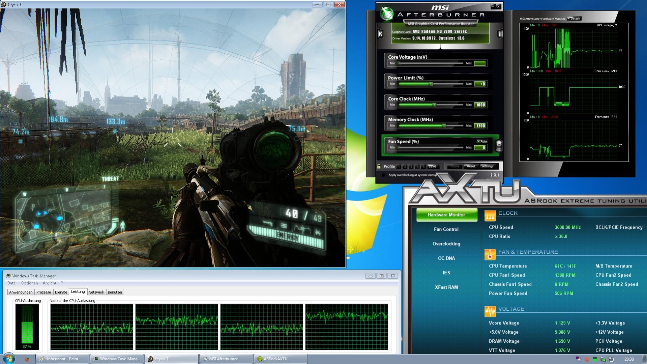Enable Apply overclocking at system startup

tap(383, 175)
